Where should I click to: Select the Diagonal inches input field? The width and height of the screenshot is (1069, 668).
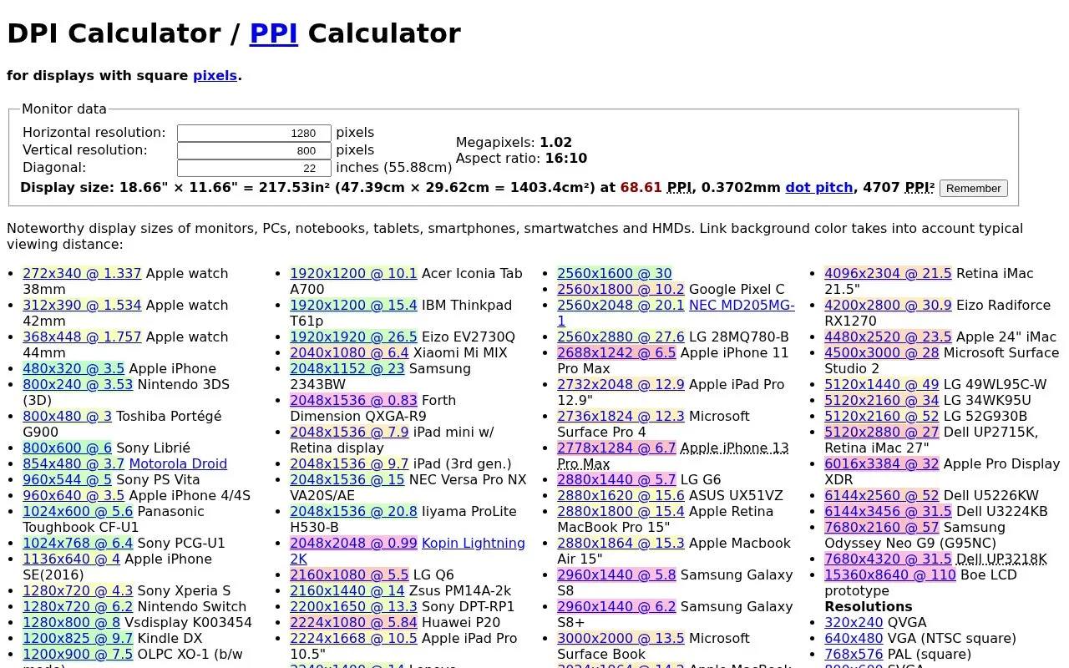click(x=254, y=168)
